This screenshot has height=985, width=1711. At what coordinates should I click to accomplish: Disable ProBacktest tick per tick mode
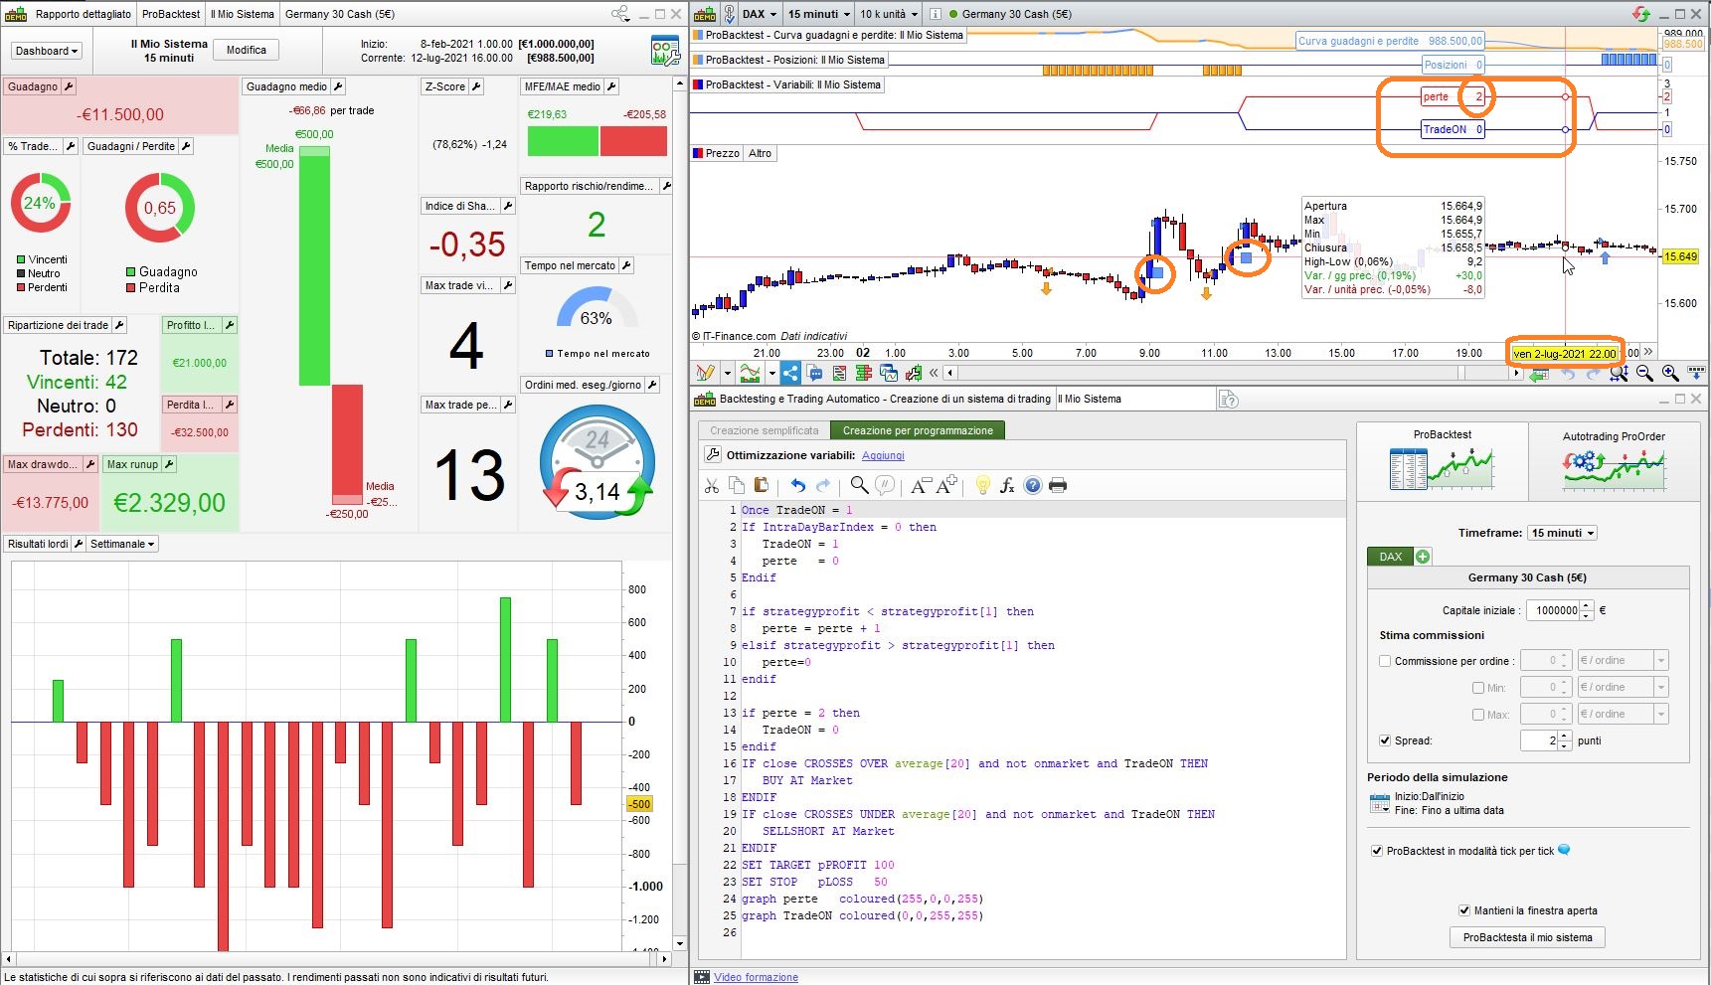(1377, 851)
